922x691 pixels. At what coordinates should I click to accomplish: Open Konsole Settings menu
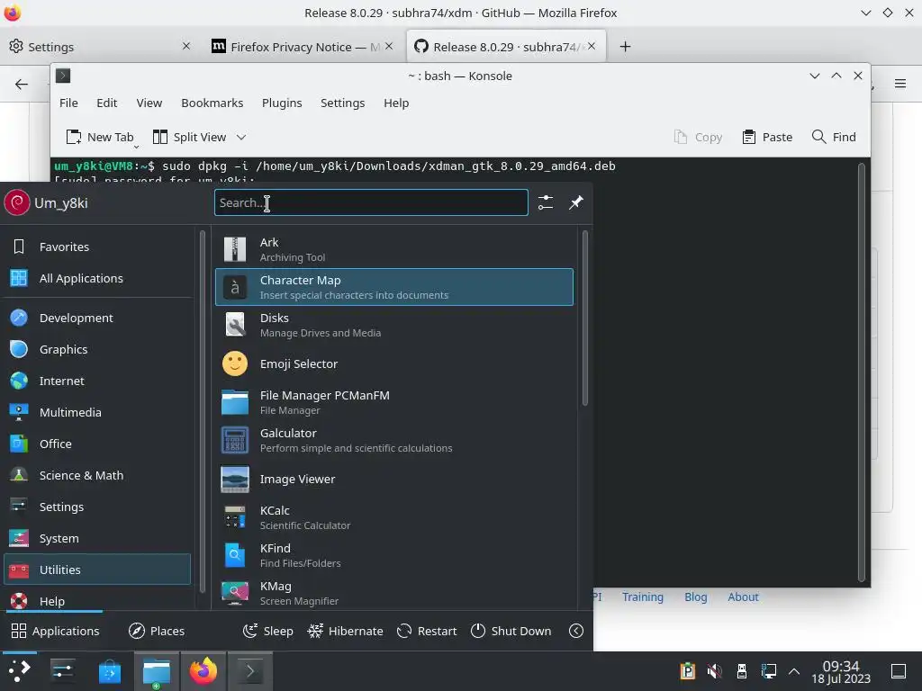pos(342,103)
